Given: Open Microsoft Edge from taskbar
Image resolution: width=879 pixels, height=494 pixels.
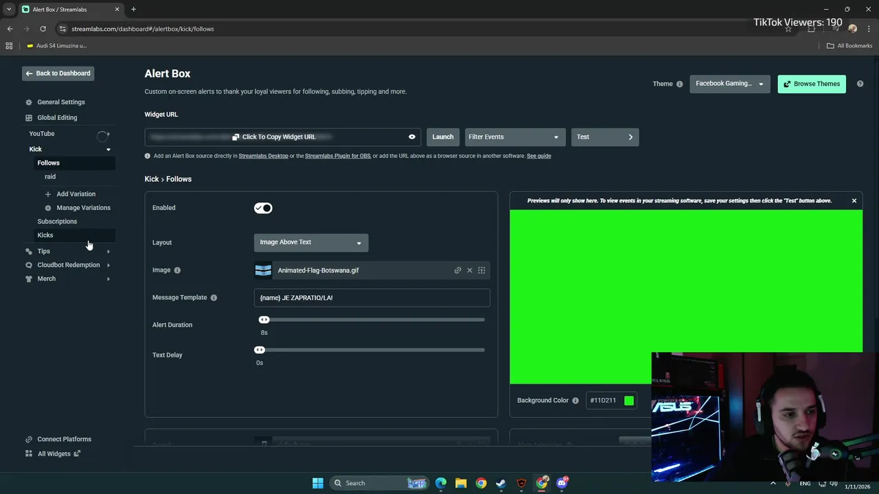Looking at the screenshot, I should [x=441, y=483].
